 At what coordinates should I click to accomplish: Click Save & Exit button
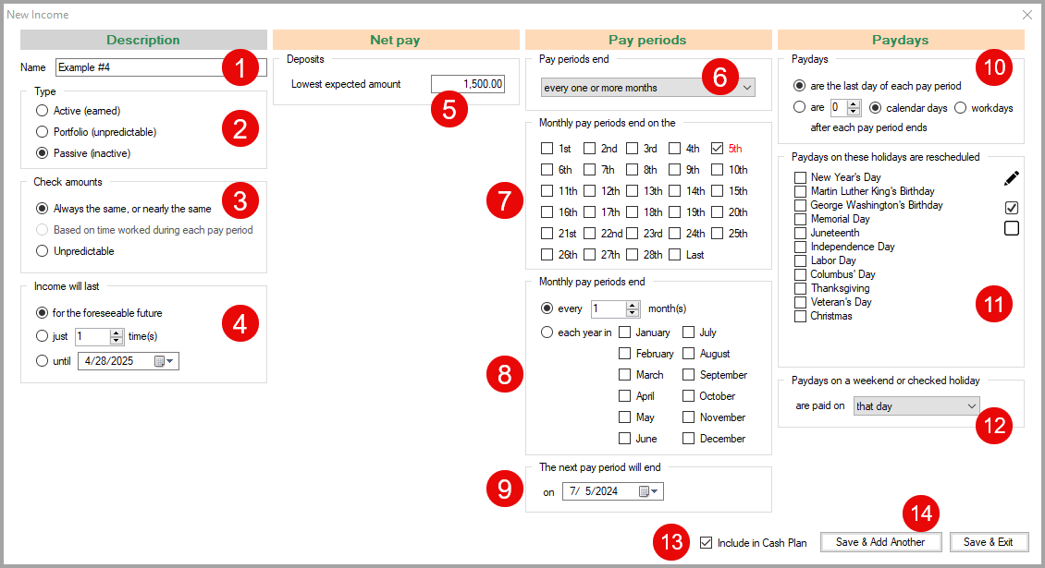[989, 542]
